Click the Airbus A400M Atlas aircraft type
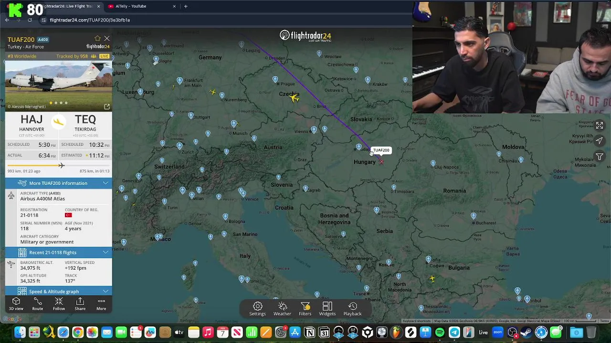This screenshot has width=611, height=343. click(42, 199)
